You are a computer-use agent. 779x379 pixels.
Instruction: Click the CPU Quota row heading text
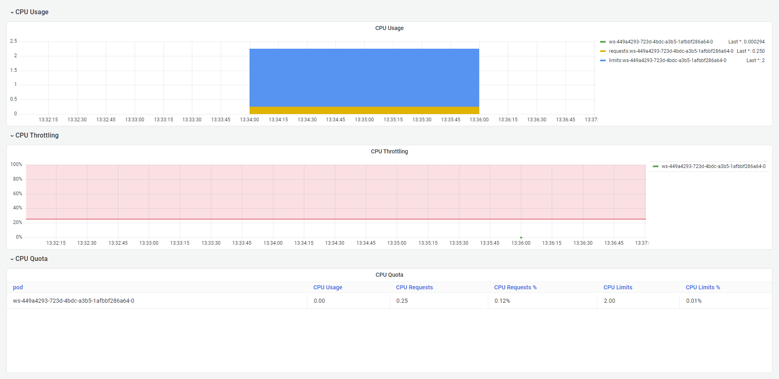point(32,259)
